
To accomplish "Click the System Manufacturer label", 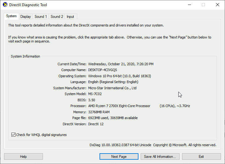I will point(70,88).
